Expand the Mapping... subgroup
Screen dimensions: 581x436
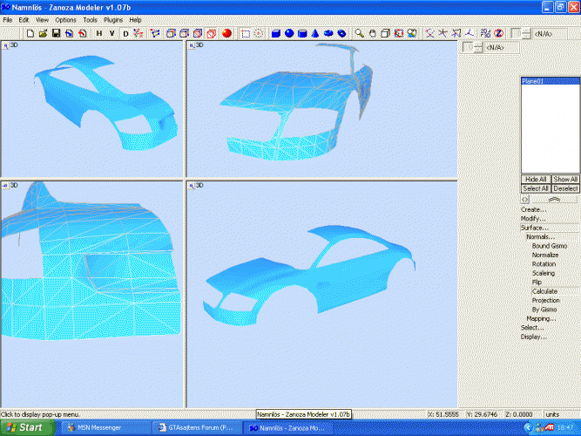(541, 318)
